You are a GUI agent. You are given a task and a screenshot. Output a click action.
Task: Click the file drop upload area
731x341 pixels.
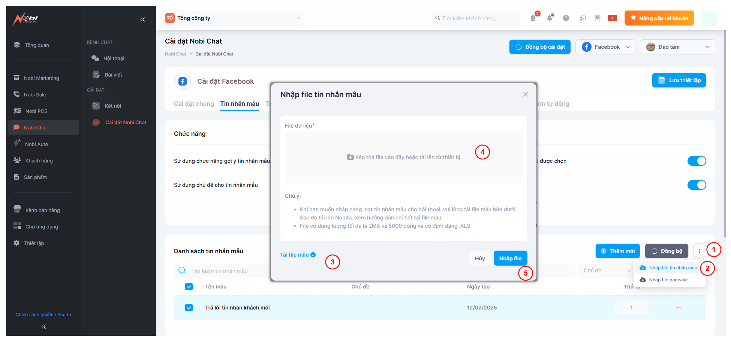coord(403,157)
